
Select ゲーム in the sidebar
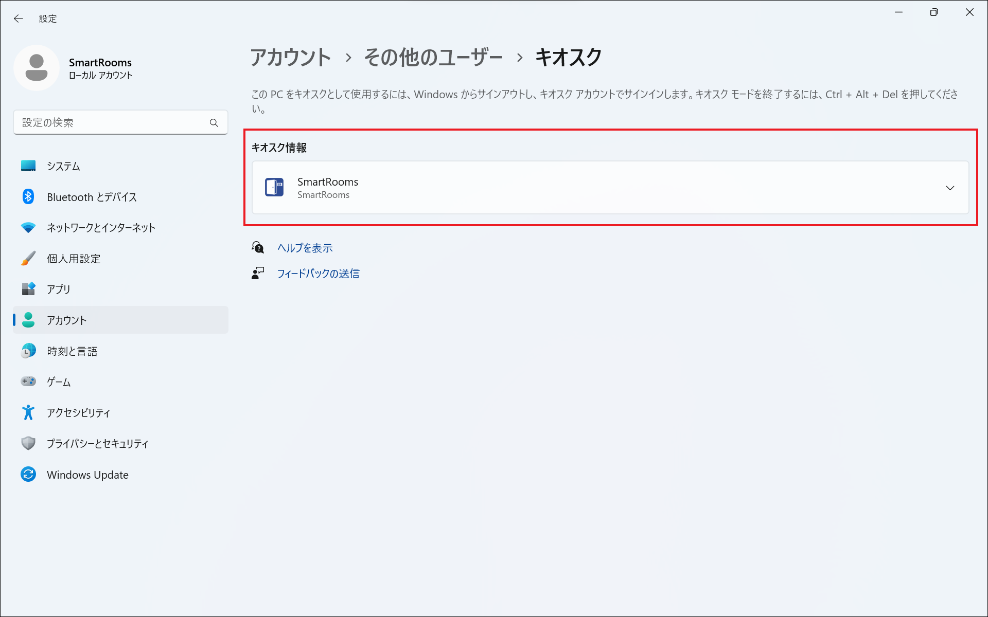coord(59,382)
